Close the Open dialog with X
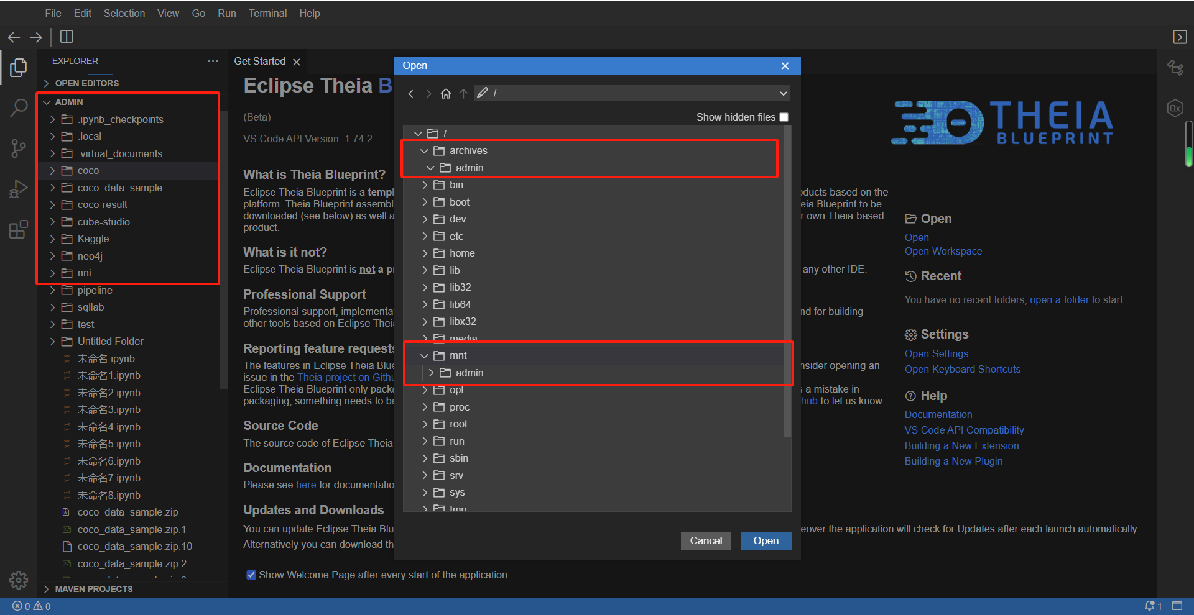 [x=785, y=66]
